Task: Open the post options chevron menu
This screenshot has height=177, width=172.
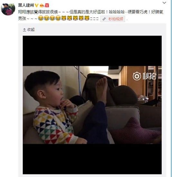Action: point(164,3)
